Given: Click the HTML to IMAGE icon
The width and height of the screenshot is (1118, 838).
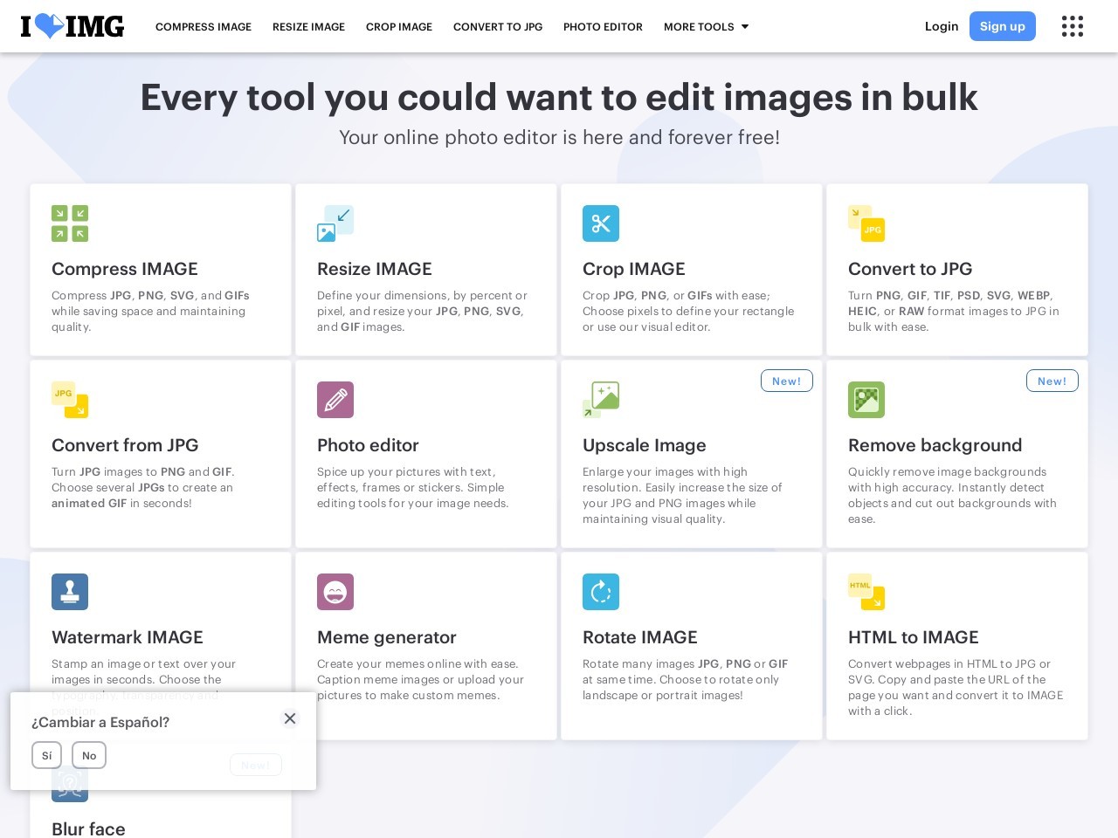Looking at the screenshot, I should click(x=866, y=592).
